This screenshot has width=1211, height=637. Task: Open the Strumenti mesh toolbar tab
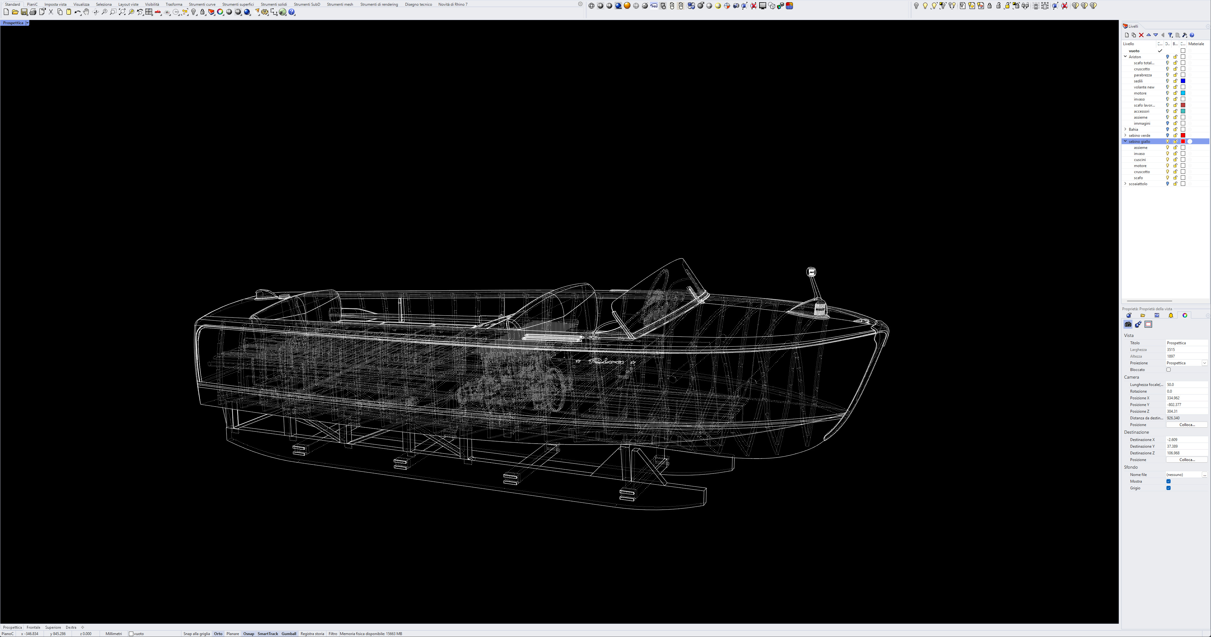click(x=340, y=4)
